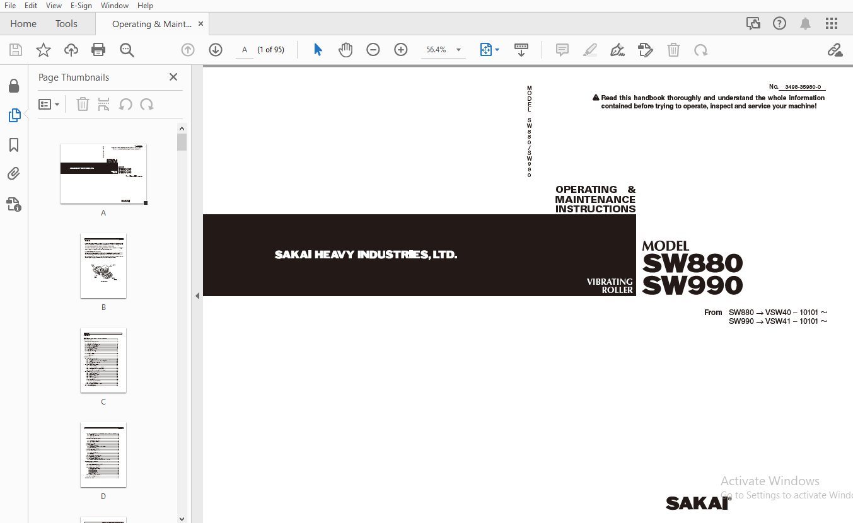Expand fit page options arrow

[x=497, y=50]
